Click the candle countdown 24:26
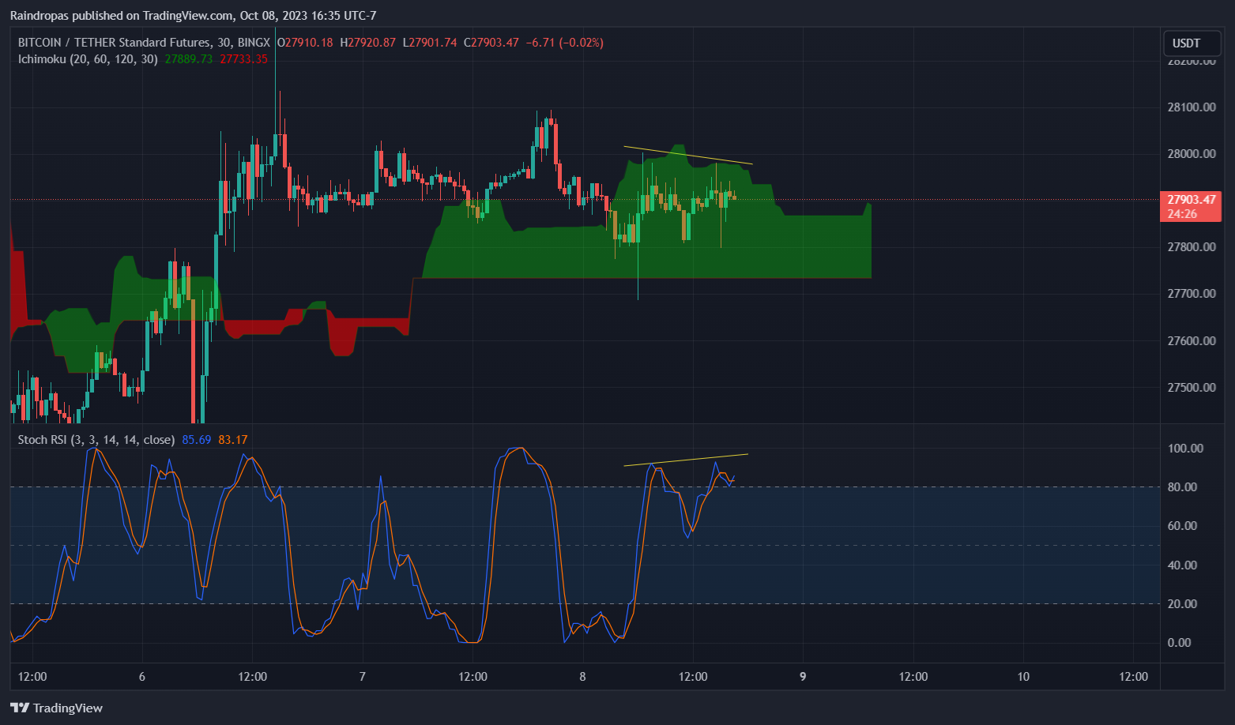Image resolution: width=1235 pixels, height=725 pixels. coord(1182,214)
